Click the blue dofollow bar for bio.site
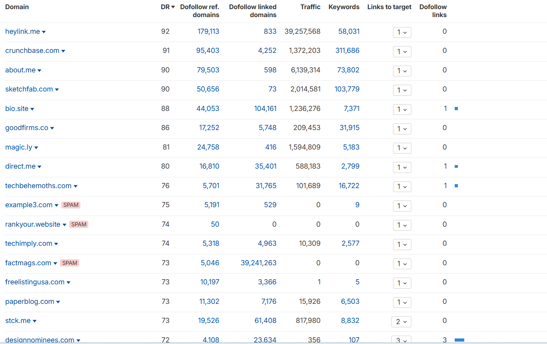The image size is (547, 344). (x=456, y=109)
